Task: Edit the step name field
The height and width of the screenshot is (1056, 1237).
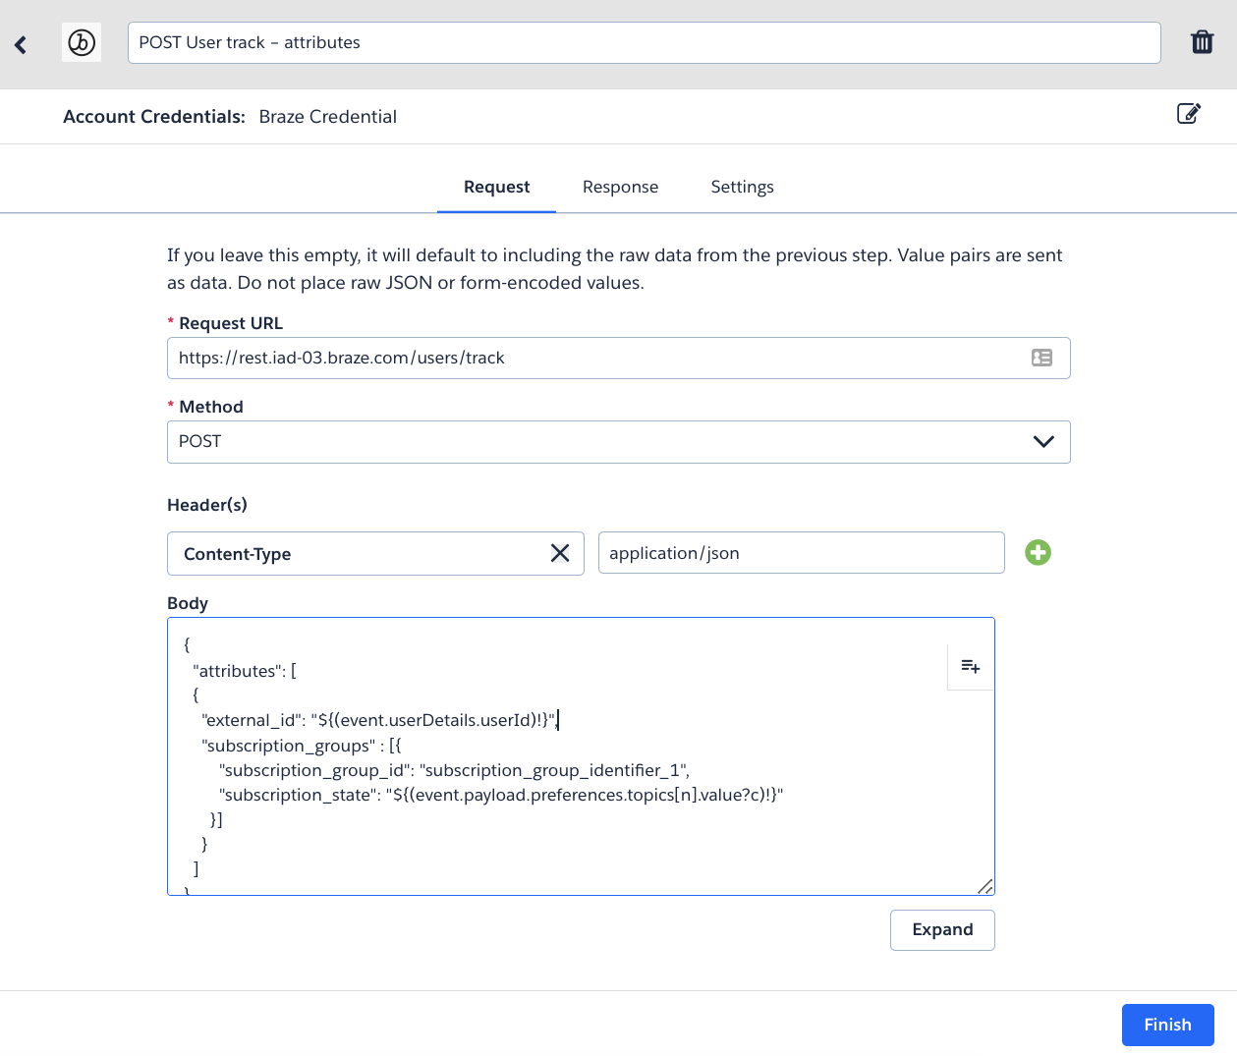Action: point(644,42)
